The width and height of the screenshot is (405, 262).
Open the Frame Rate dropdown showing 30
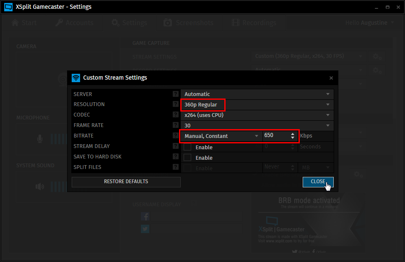coord(257,126)
